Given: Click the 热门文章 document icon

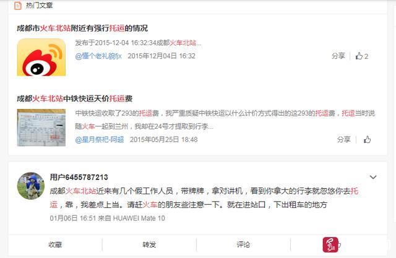Looking at the screenshot, I should click(x=18, y=6).
